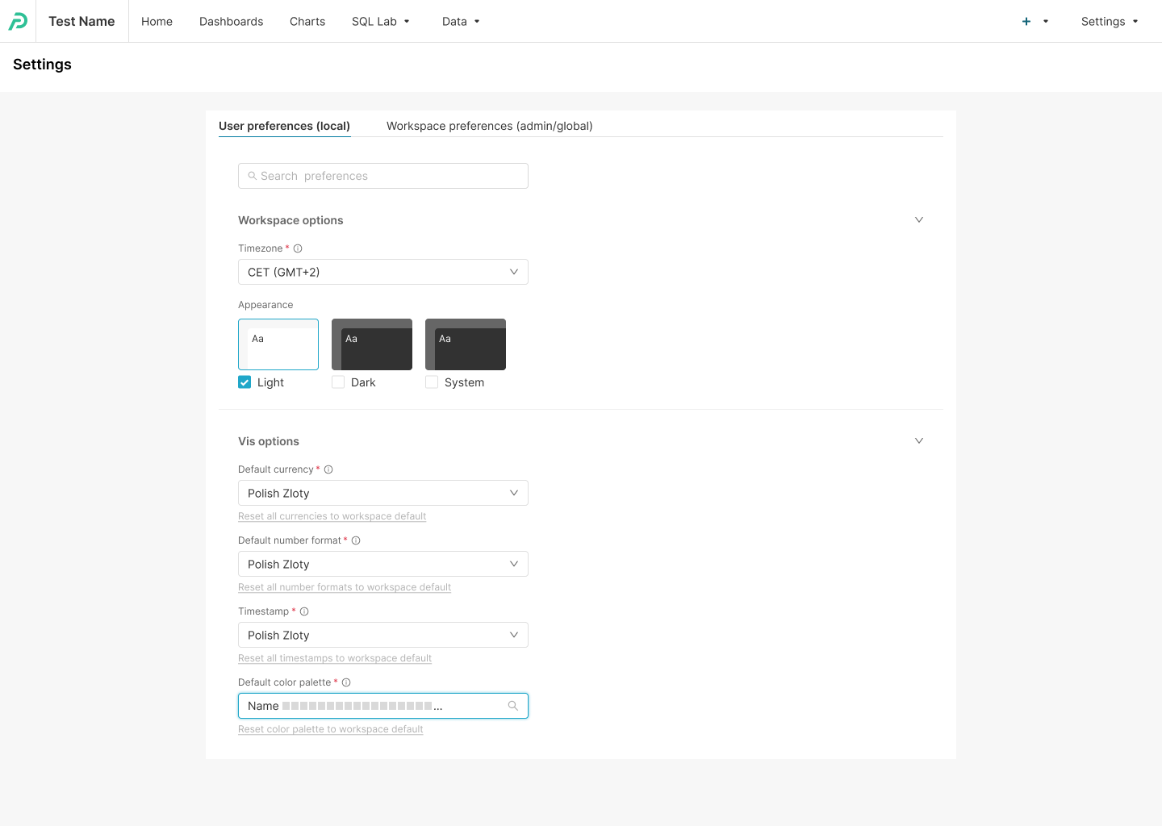Click Default color palette info icon
This screenshot has height=826, width=1162.
pos(346,682)
